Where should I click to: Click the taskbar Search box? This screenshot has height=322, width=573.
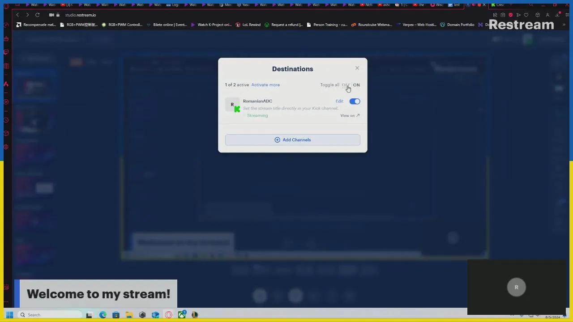coord(49,315)
